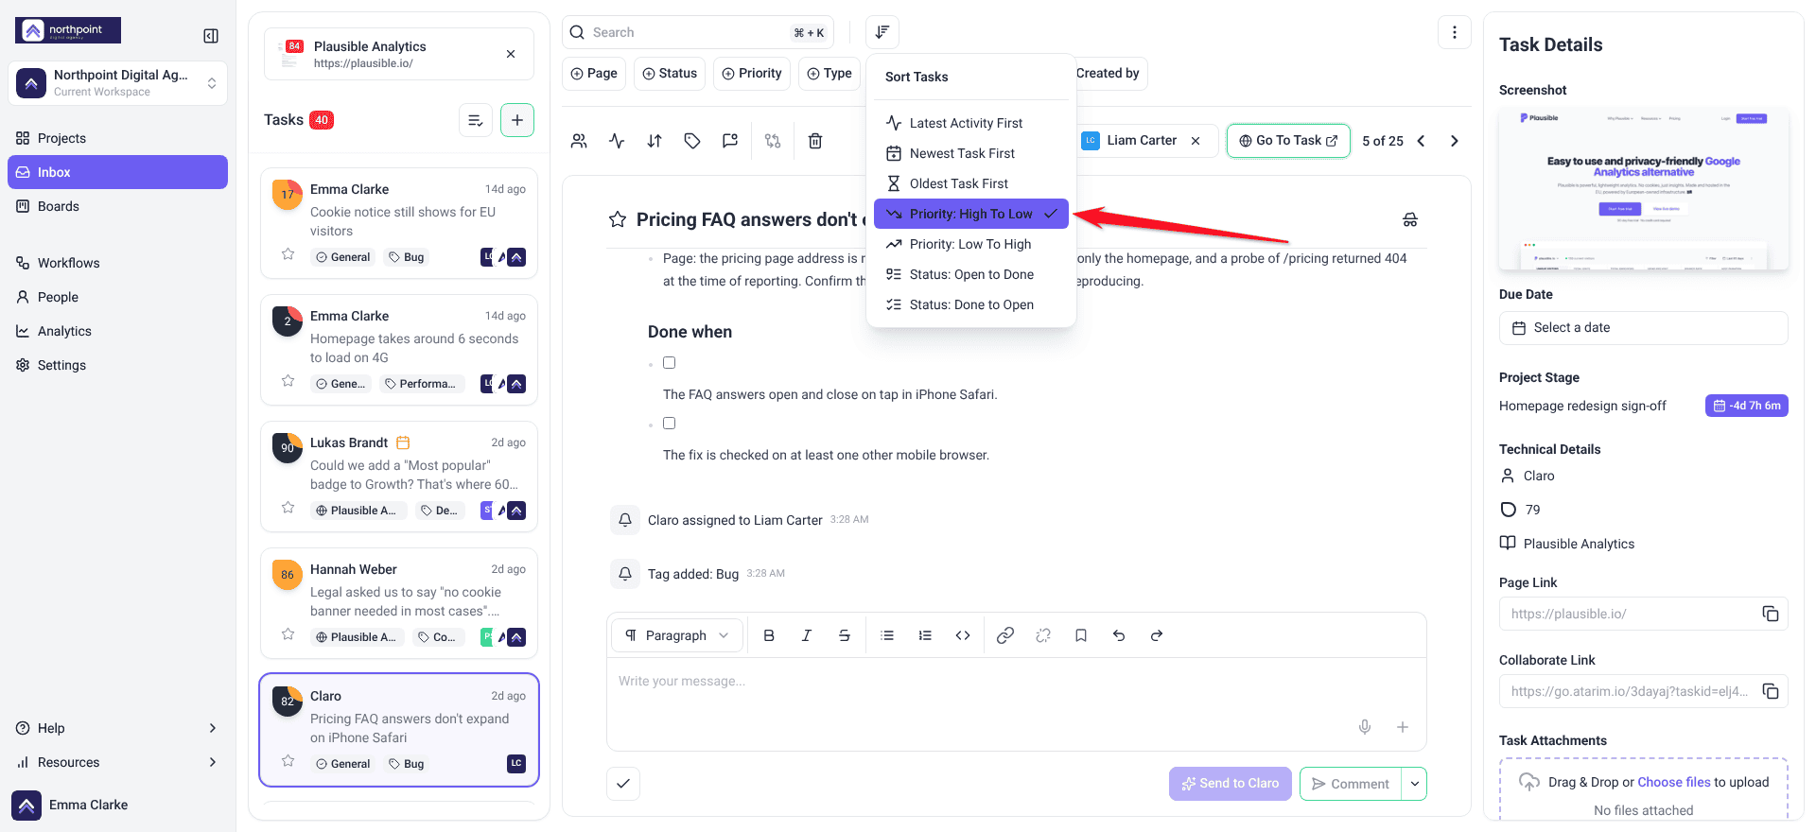Open the Comment button dropdown arrow
Viewport: 1816px width, 832px height.
(1415, 784)
